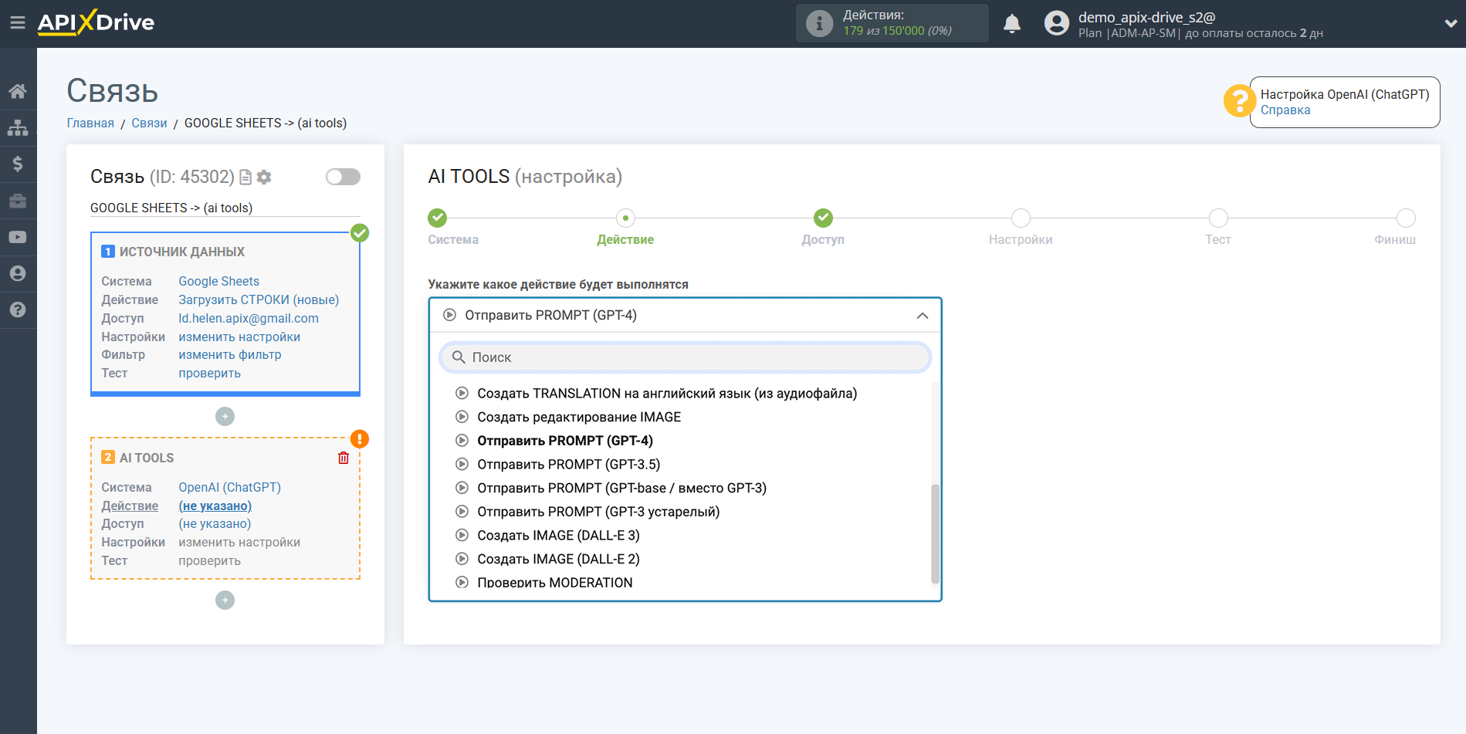Open the Главная breadcrumb link
Image resolution: width=1466 pixels, height=734 pixels.
pos(90,123)
